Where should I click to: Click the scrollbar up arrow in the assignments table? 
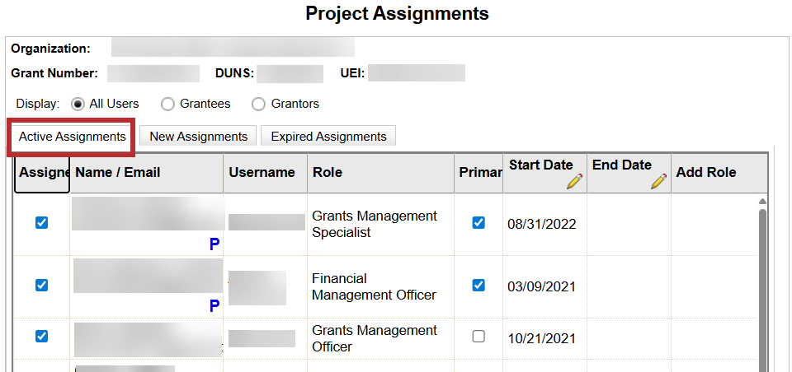click(x=762, y=202)
